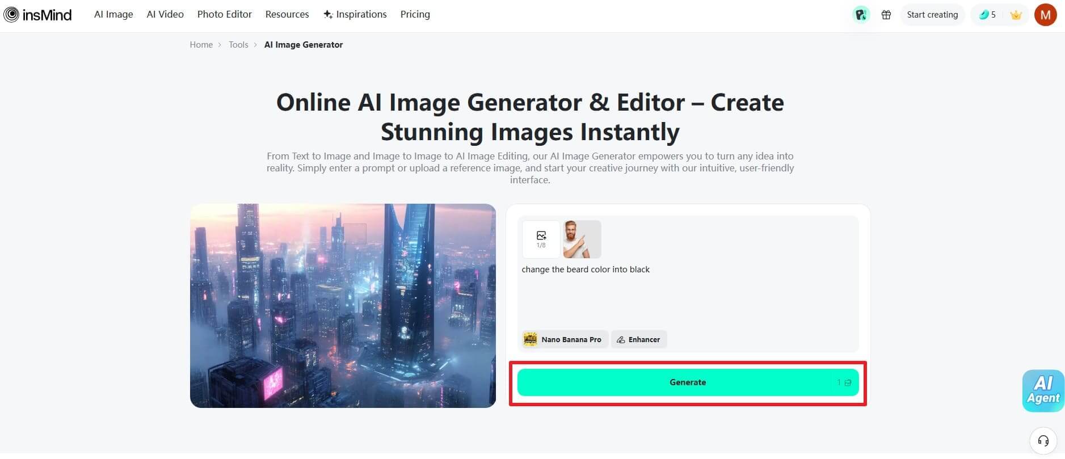Screen dimensions: 1065x459
Task: Click the Start creating button
Action: coord(932,15)
